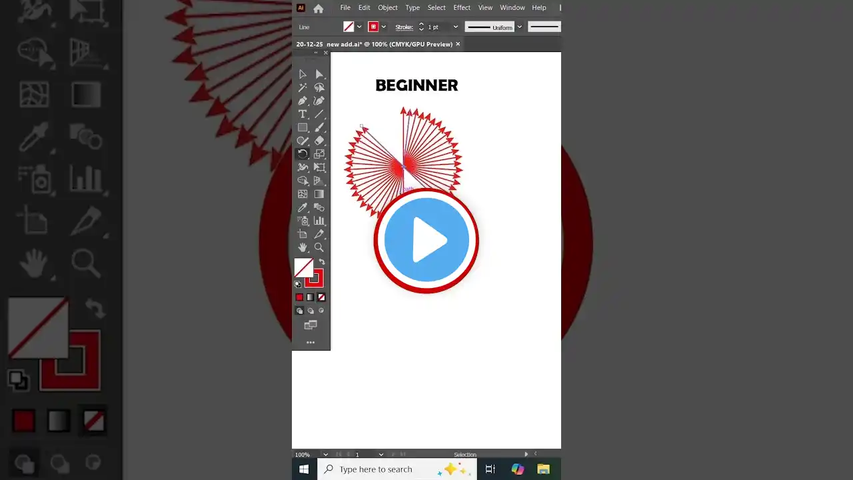
Task: Activate the Zoom tool
Action: [319, 247]
